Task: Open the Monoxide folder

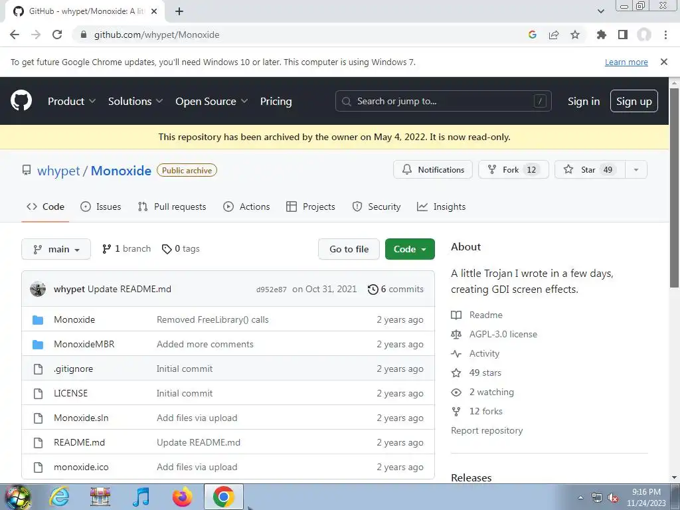Action: pyautogui.click(x=74, y=319)
